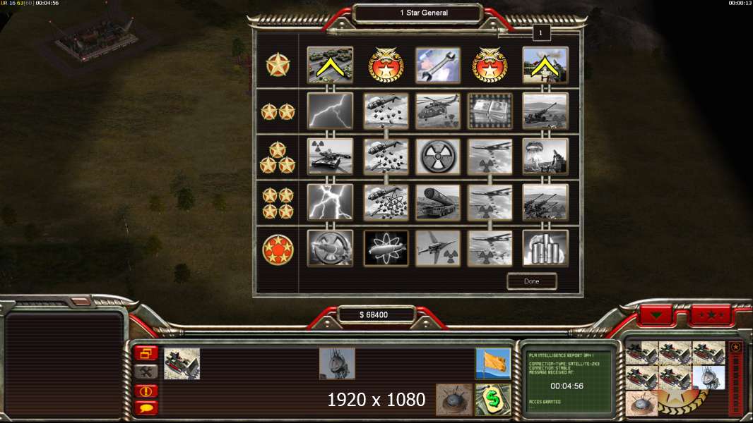Select the atom bomb icon in five-star row
The height and width of the screenshot is (423, 753).
click(x=386, y=249)
